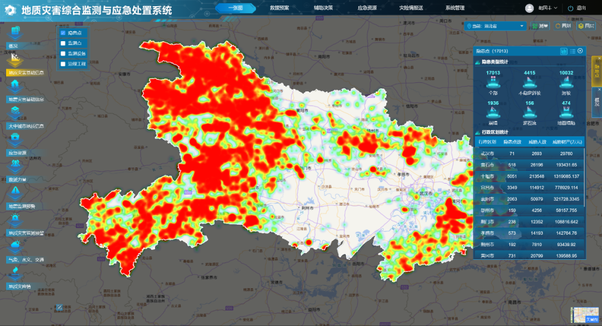Check the 治理工程 checkbox

63,64
